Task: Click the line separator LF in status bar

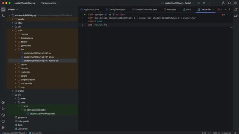Action: (x=209, y=133)
